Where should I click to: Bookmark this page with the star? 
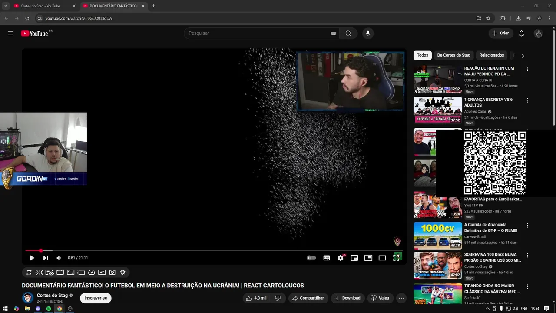(x=488, y=18)
